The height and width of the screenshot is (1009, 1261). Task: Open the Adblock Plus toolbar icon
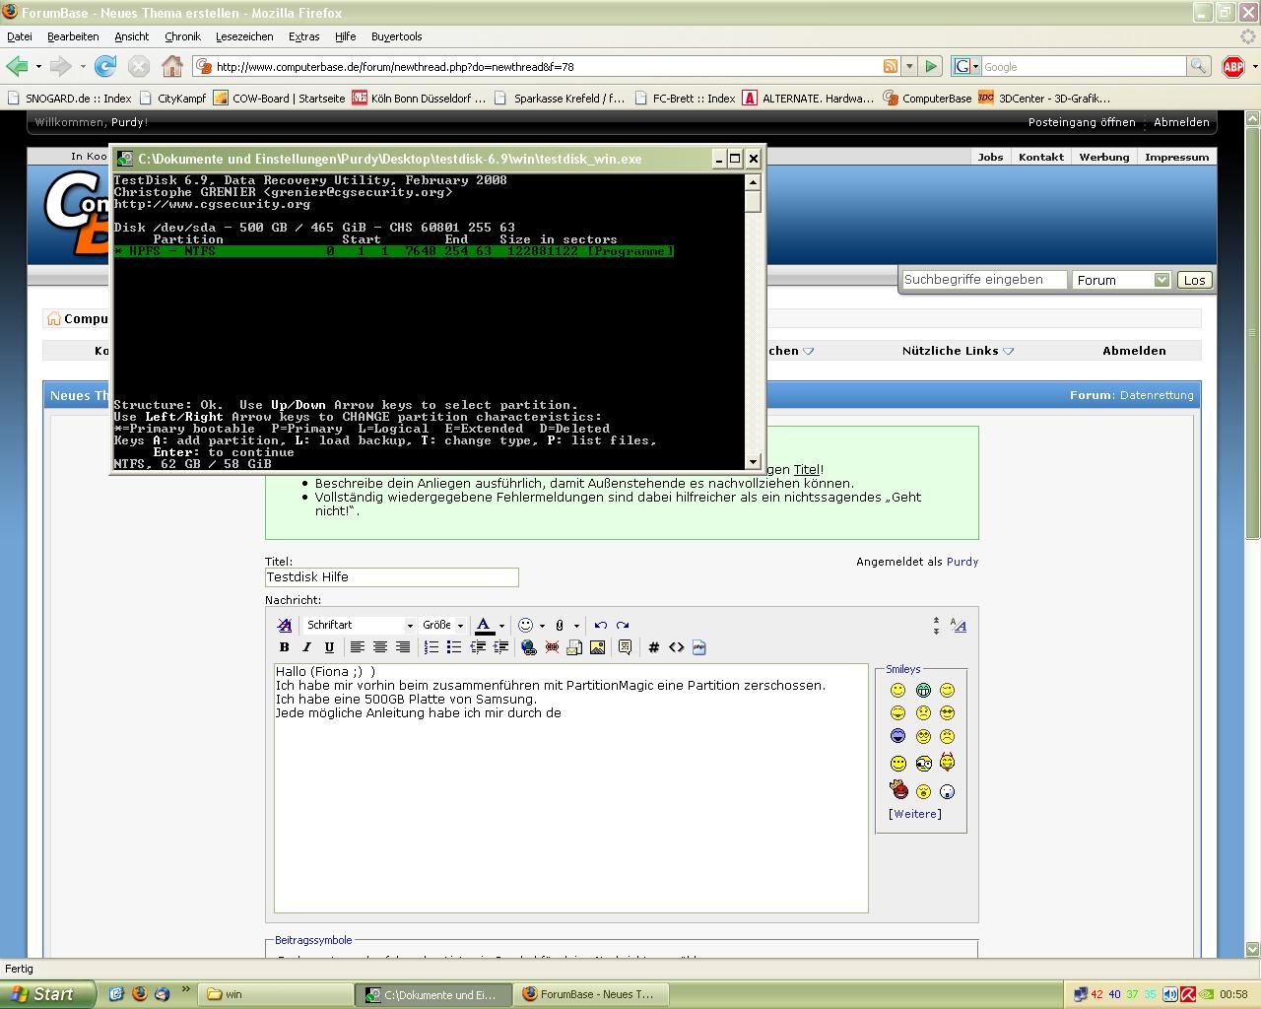[x=1232, y=66]
